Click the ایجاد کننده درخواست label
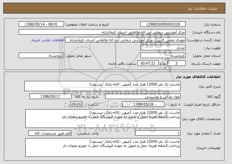Screen dimensions: 232x164 (204, 40)
